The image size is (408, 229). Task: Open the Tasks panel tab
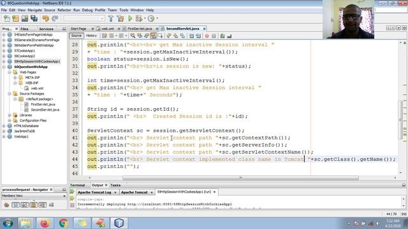point(115,185)
